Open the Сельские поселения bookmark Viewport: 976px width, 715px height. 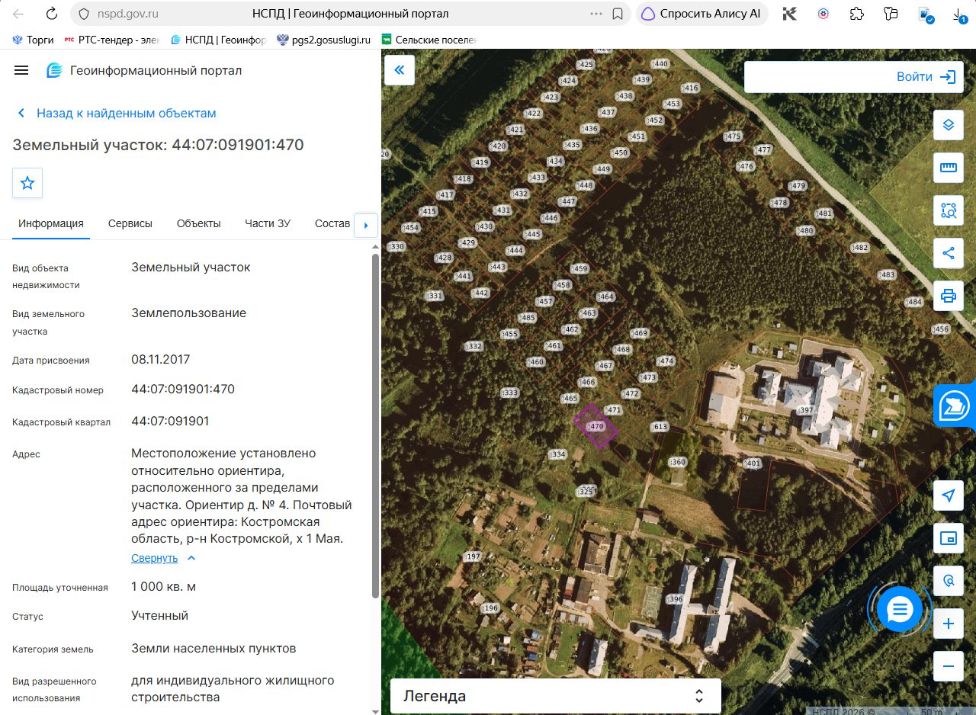tap(429, 40)
